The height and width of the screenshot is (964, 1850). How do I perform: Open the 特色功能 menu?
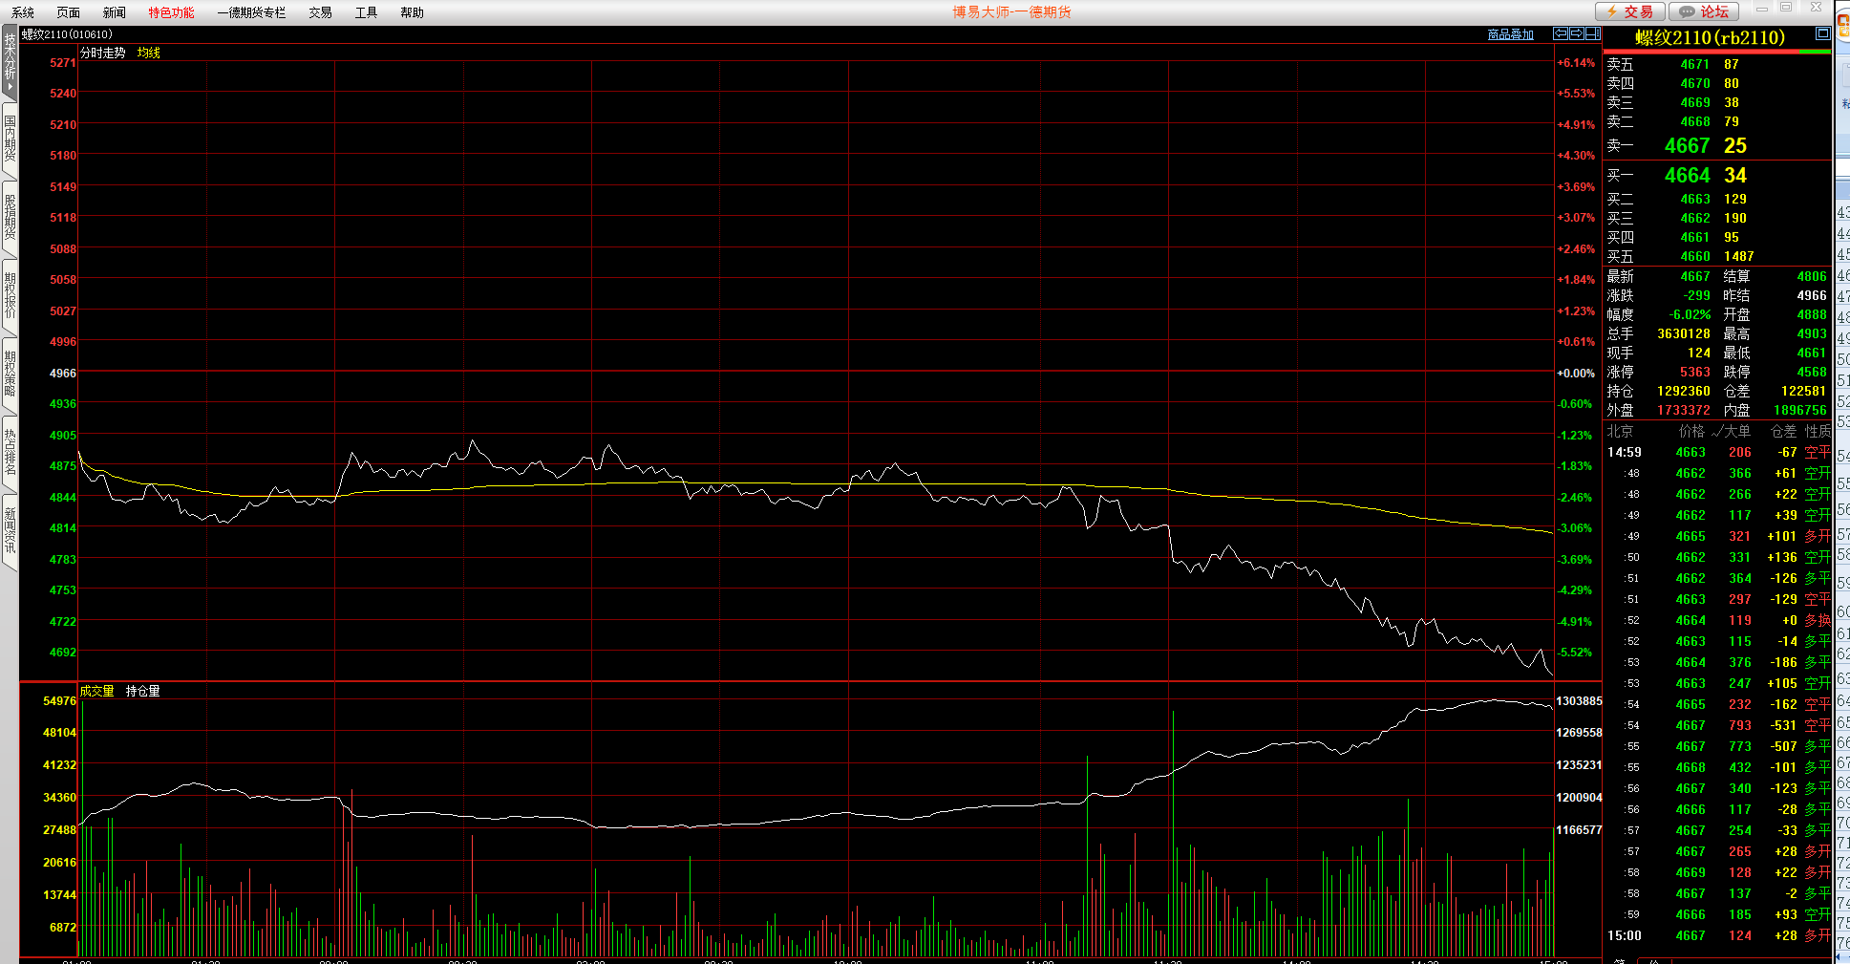click(x=171, y=12)
